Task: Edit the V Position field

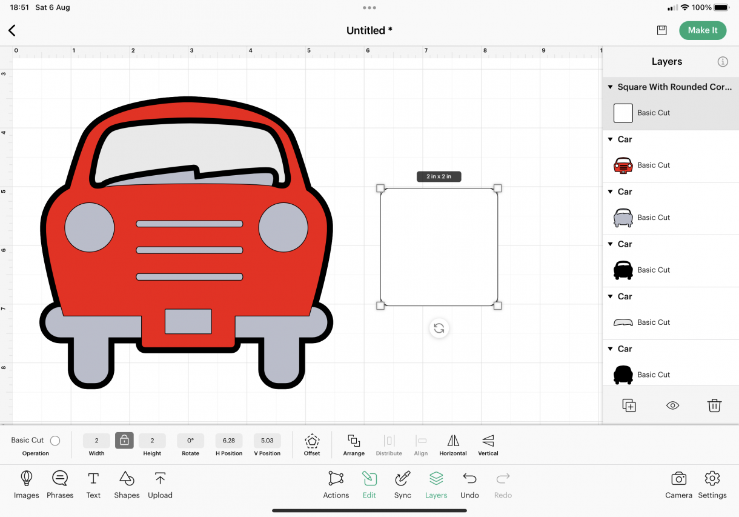Action: coord(267,441)
